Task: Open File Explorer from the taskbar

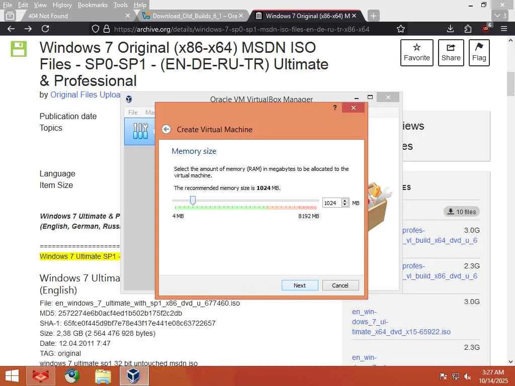Action: coord(103,376)
